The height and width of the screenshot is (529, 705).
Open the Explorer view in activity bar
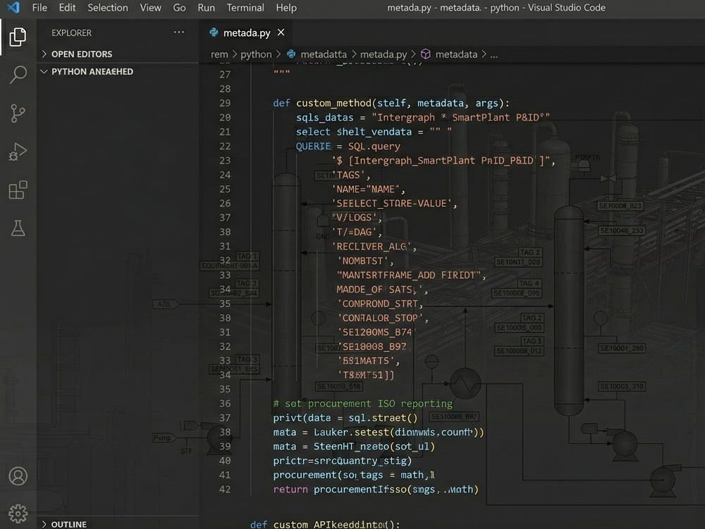[x=18, y=37]
